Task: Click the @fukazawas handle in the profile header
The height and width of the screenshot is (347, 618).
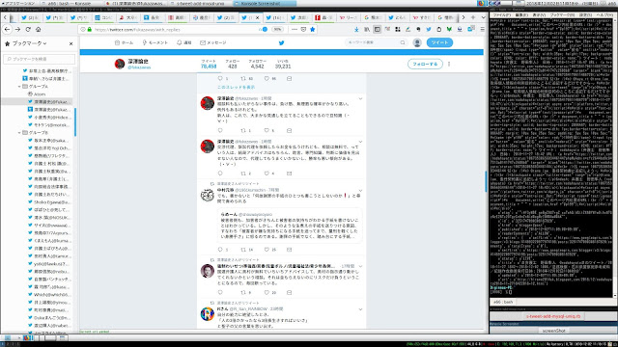Action: pos(139,67)
